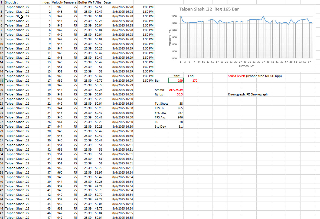Click velocity cell 960 for shot index 37

[57, 172]
